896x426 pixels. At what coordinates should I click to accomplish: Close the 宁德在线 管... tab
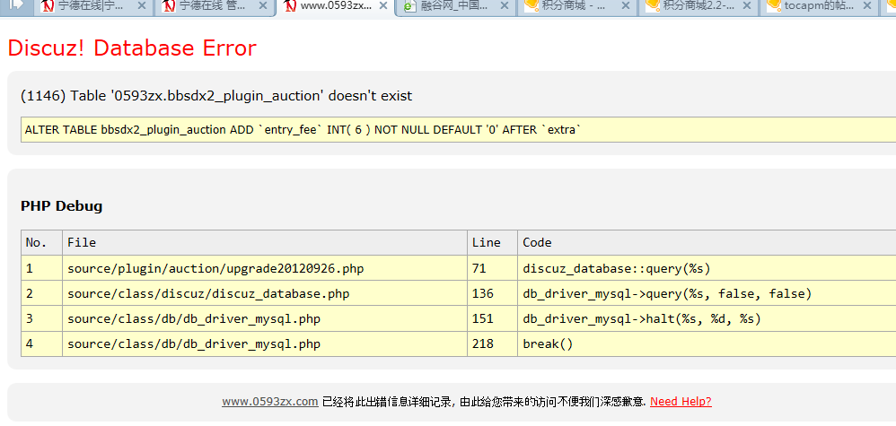pyautogui.click(x=262, y=6)
